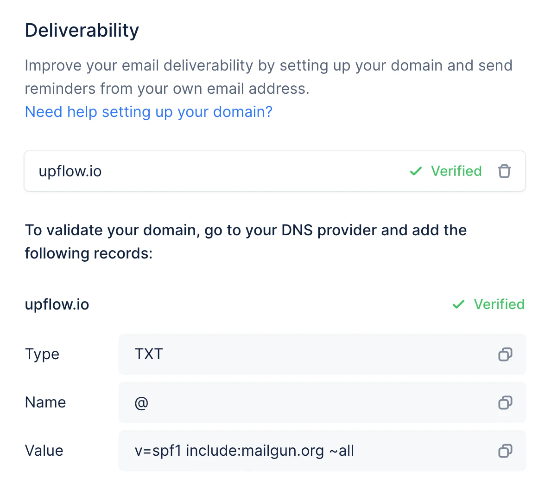Click the checkmark in the records header
This screenshot has height=491, width=545.
click(x=458, y=304)
